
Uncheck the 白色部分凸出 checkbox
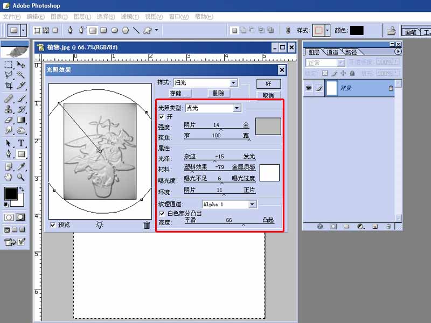(x=163, y=214)
